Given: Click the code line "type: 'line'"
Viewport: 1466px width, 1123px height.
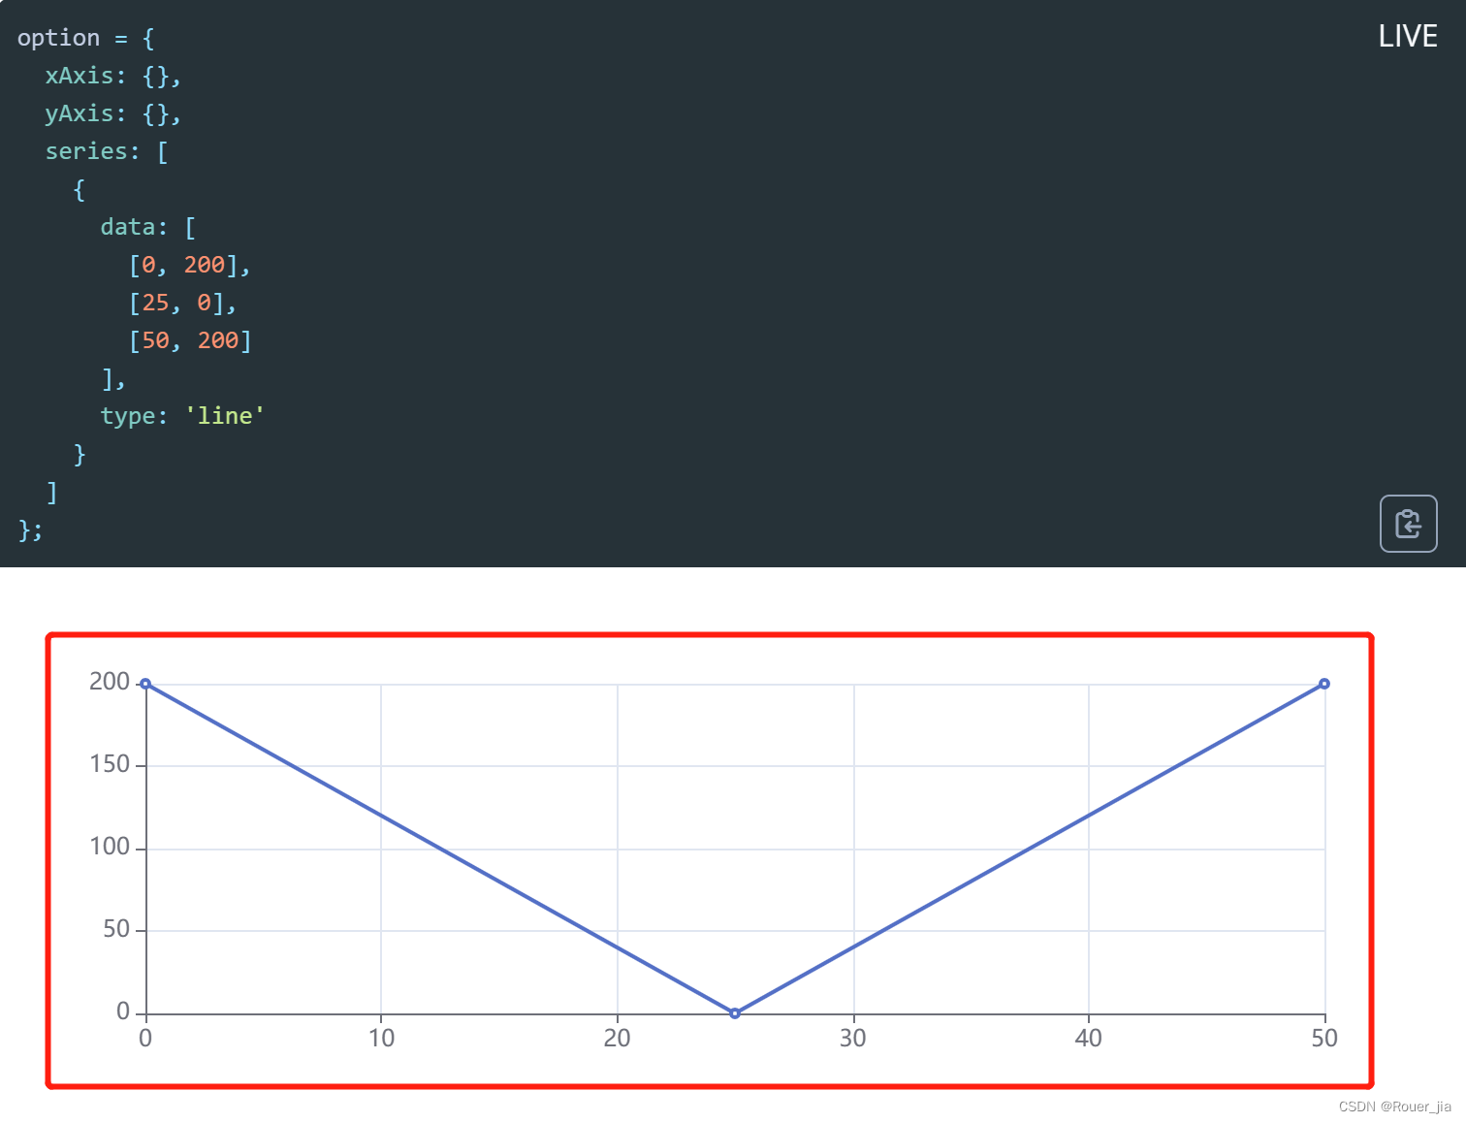Looking at the screenshot, I should [182, 416].
